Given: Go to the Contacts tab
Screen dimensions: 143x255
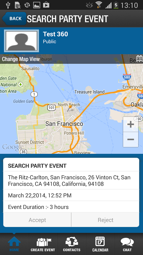Looking at the screenshot, I should pos(71,244).
